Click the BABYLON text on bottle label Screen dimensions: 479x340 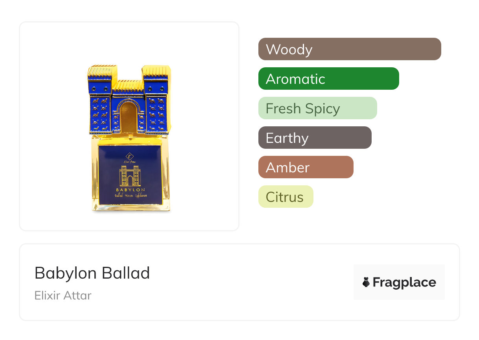130,190
